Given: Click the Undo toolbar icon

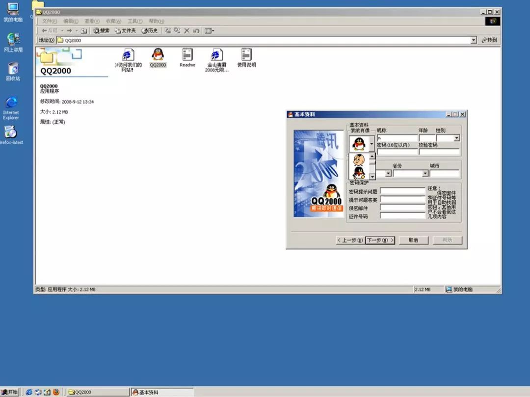Looking at the screenshot, I should [196, 31].
